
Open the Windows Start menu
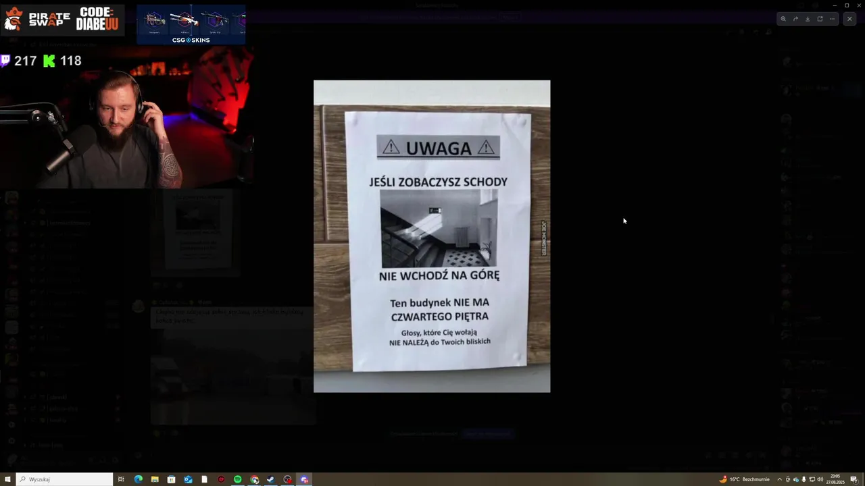click(7, 479)
